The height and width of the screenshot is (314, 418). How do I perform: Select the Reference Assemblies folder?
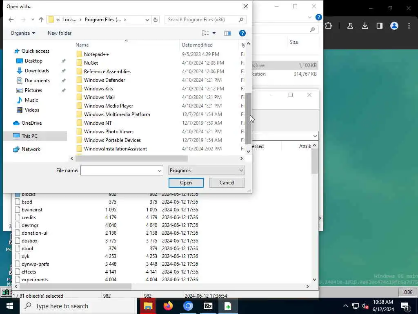(107, 71)
